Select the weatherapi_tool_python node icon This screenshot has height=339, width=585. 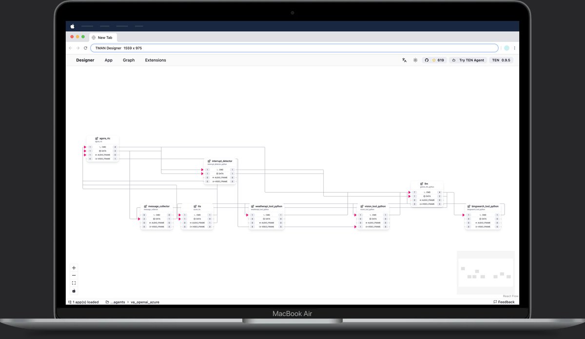pyautogui.click(x=253, y=206)
